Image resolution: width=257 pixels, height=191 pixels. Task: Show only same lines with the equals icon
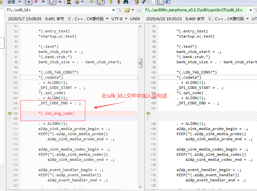point(43,2)
